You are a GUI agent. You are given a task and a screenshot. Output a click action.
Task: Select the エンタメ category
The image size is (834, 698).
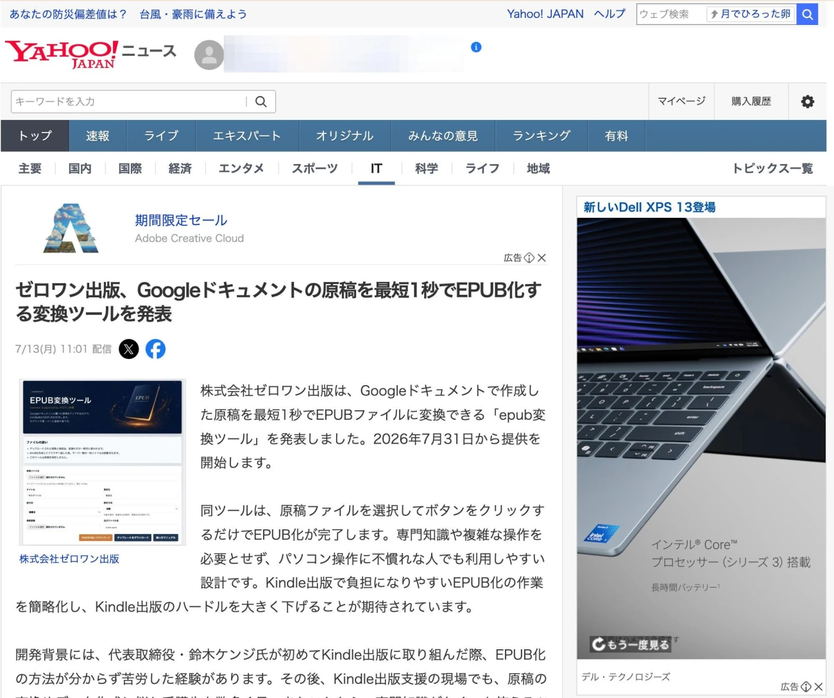click(241, 169)
